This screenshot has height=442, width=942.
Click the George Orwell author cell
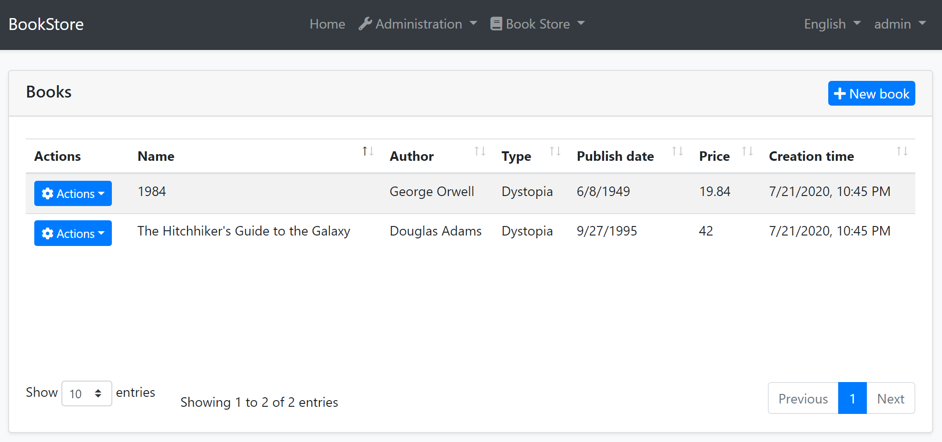[x=432, y=191]
